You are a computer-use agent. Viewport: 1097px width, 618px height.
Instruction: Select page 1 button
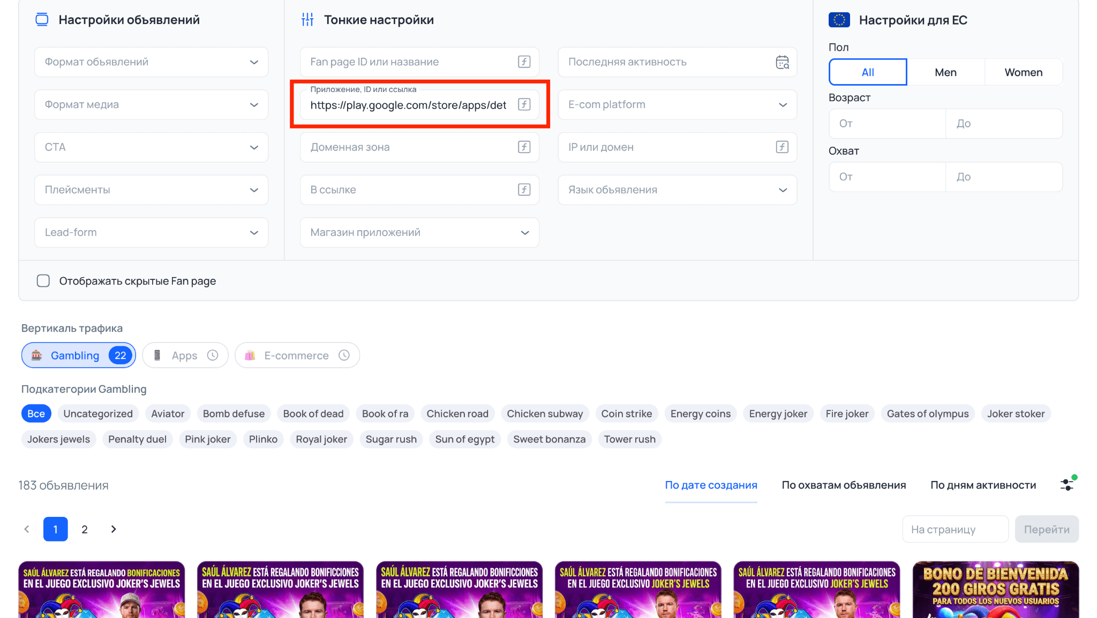[56, 529]
